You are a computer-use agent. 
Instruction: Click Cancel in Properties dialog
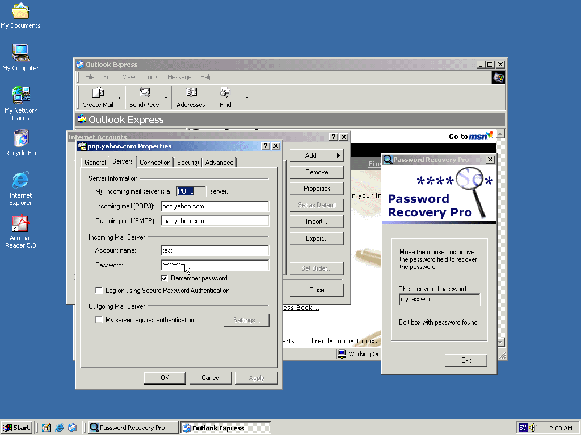[x=211, y=378]
